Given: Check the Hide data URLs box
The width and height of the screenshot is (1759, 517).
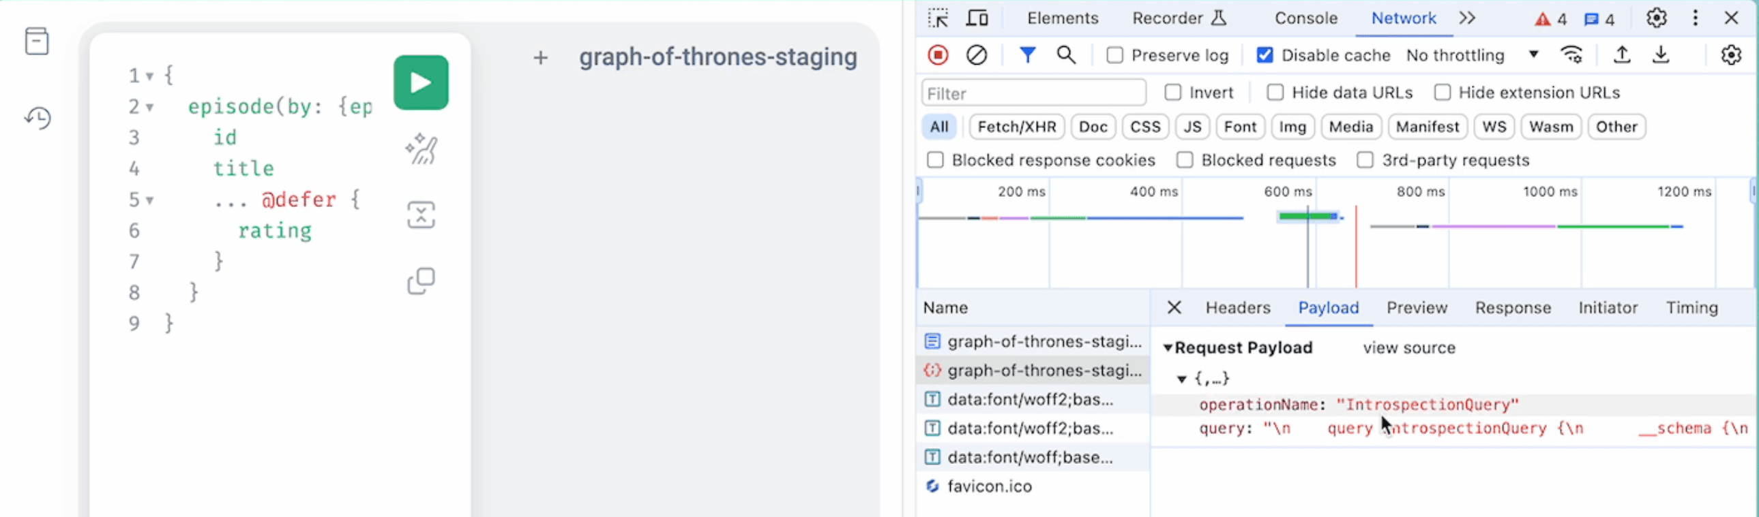Looking at the screenshot, I should point(1275,93).
